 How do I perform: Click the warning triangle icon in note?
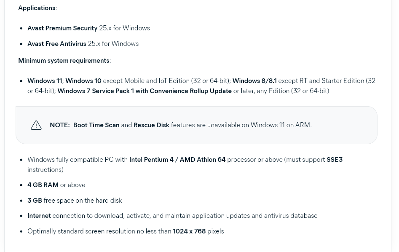[36, 125]
